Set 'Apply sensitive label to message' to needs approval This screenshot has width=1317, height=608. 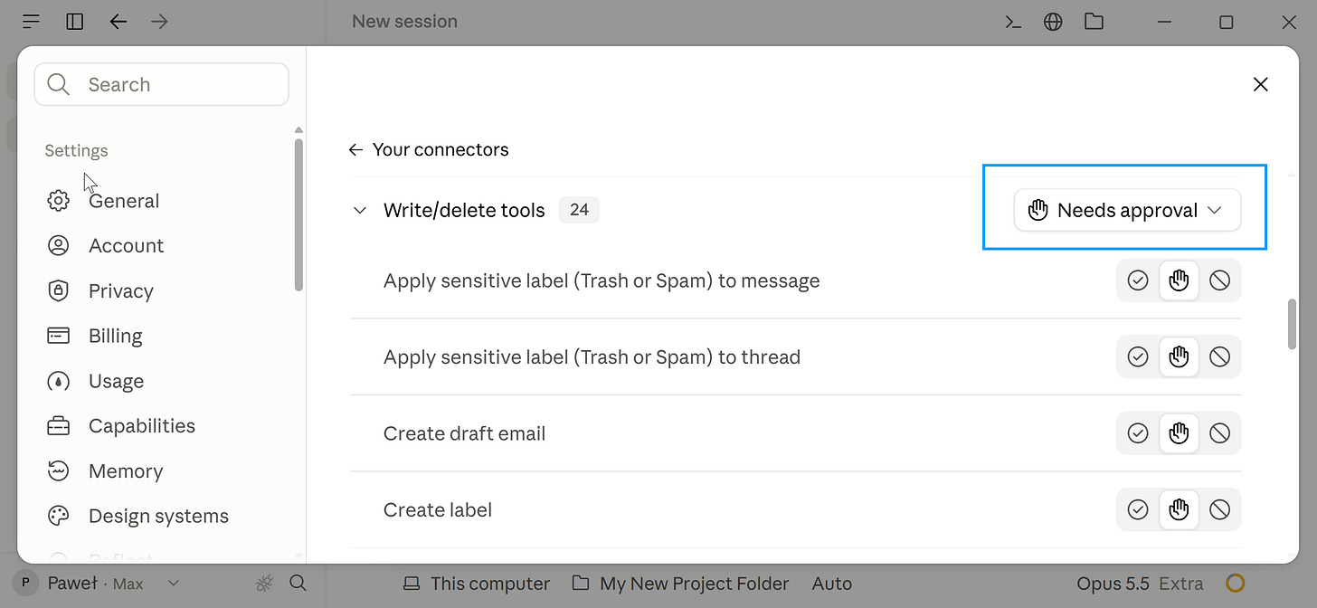1179,280
